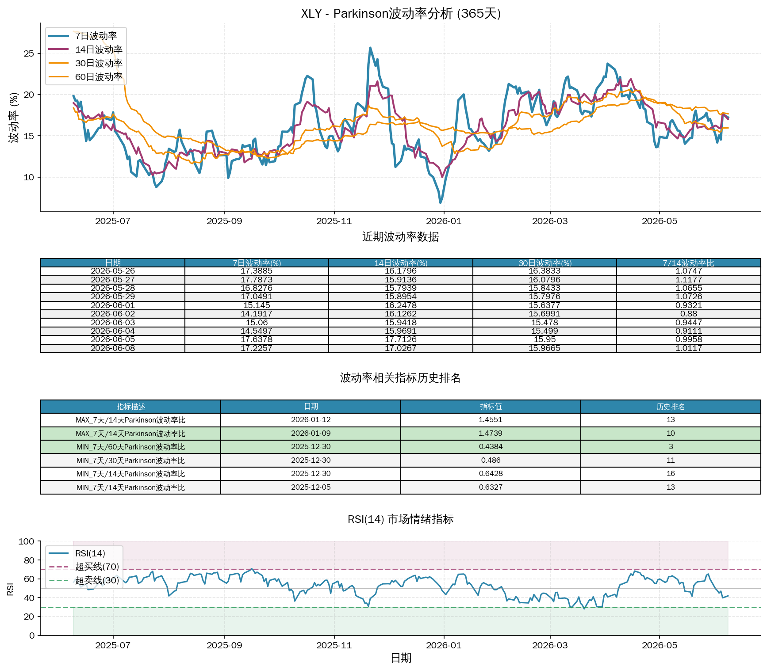Click the 7日波动率 line sample in the top legend

point(58,36)
